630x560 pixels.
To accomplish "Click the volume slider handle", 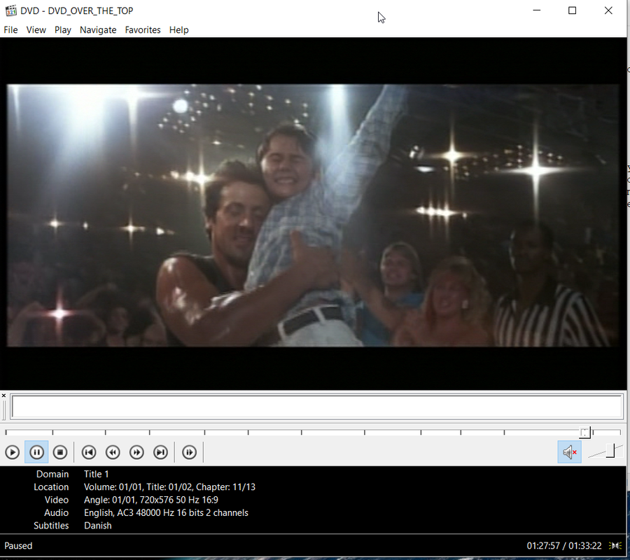I will click(x=610, y=451).
